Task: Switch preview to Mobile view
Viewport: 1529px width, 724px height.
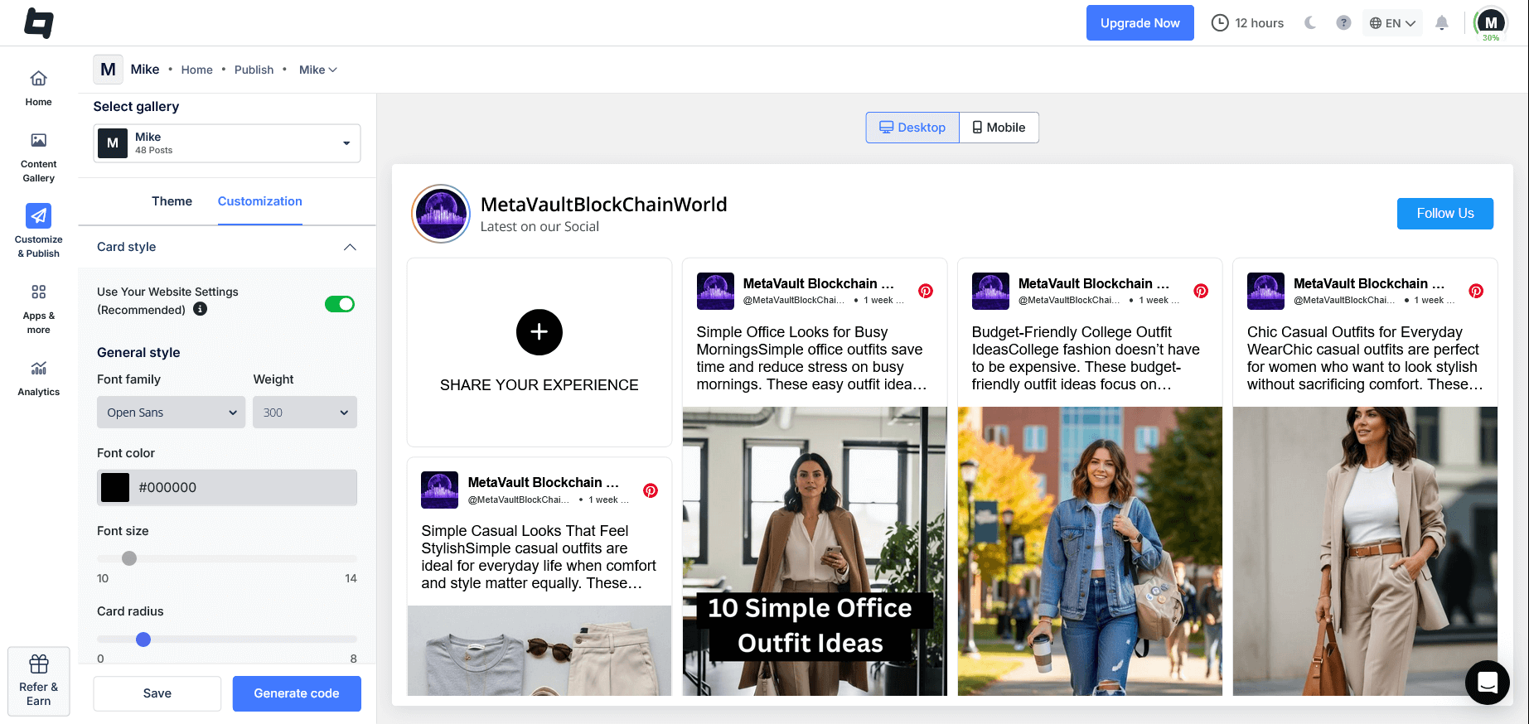Action: pos(999,128)
